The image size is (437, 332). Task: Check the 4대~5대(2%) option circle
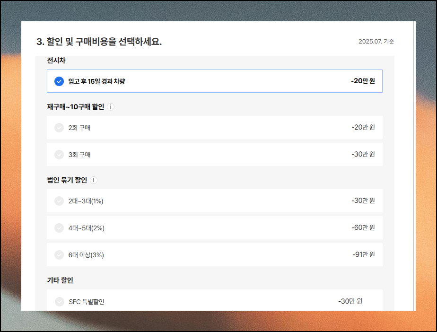pos(59,228)
